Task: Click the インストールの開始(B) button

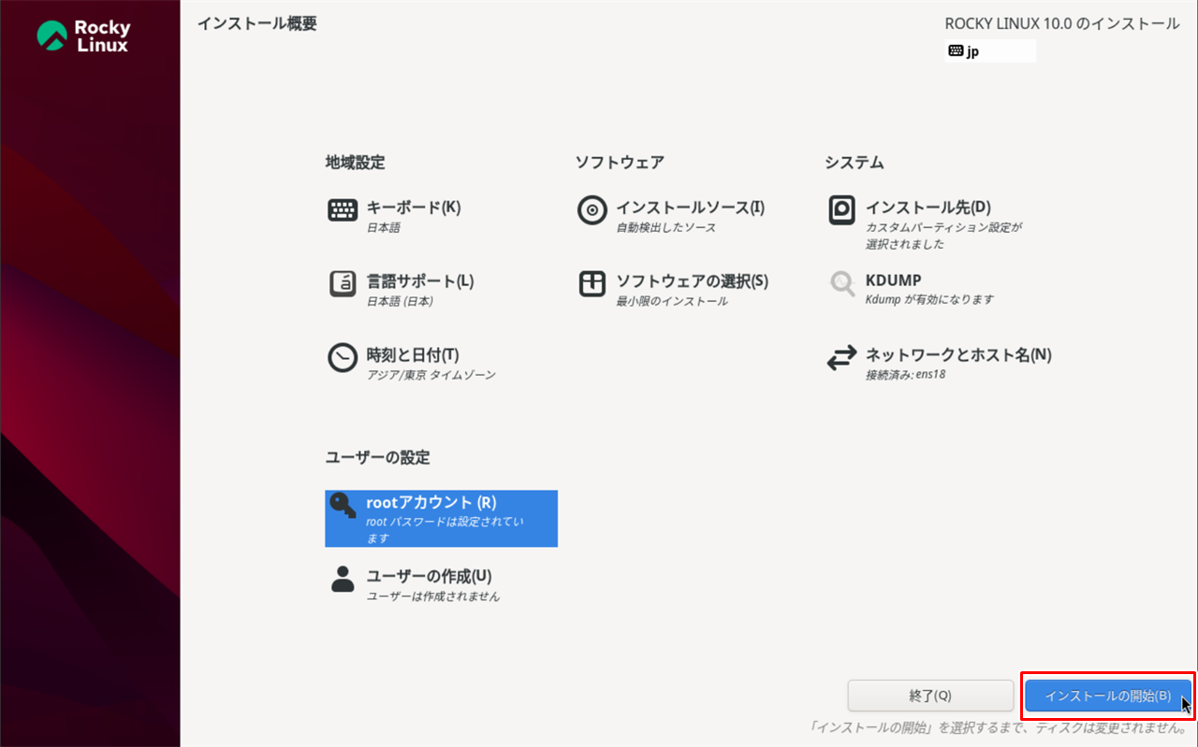Action: click(1107, 696)
